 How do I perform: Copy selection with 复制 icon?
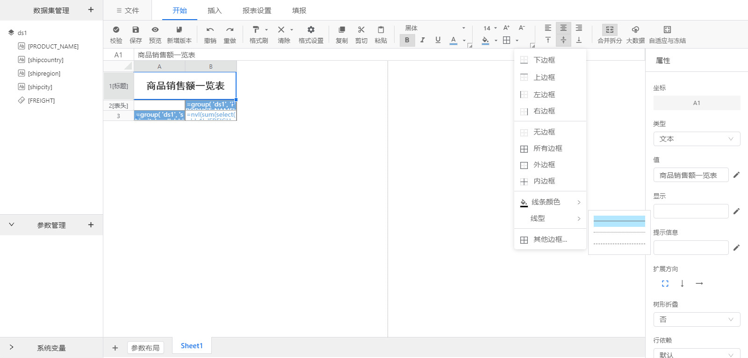(342, 29)
